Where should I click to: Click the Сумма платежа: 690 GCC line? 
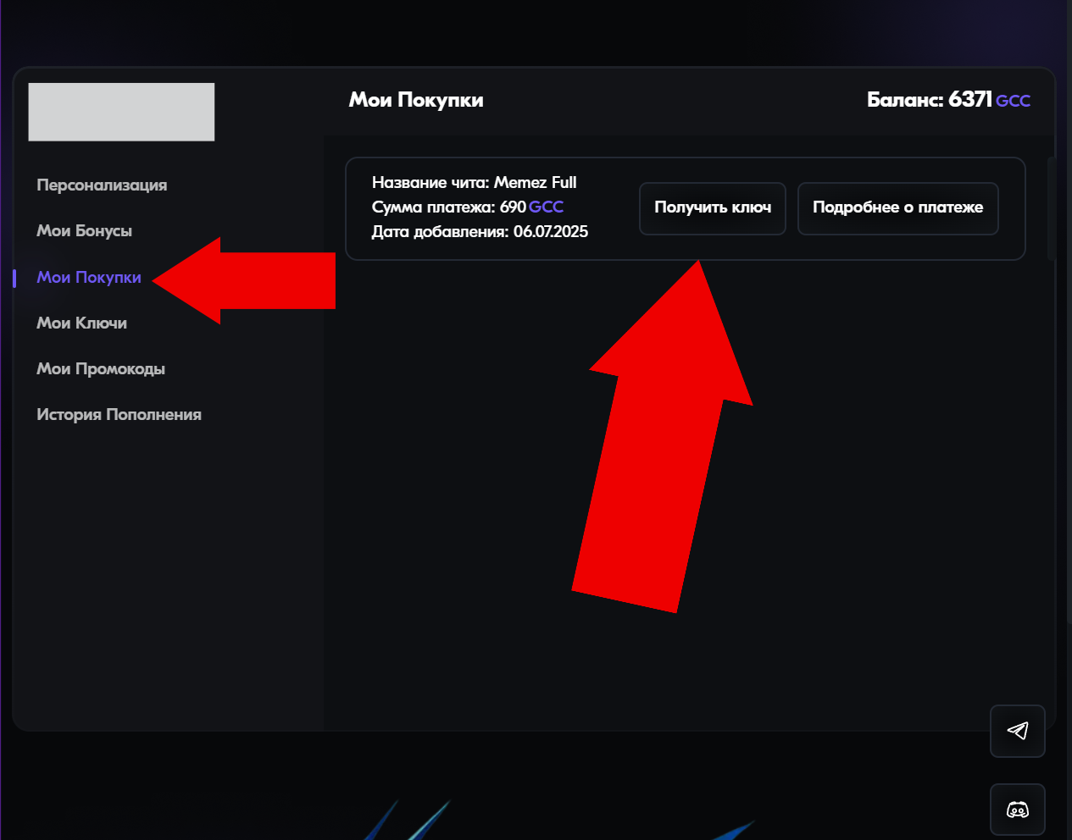pos(468,207)
